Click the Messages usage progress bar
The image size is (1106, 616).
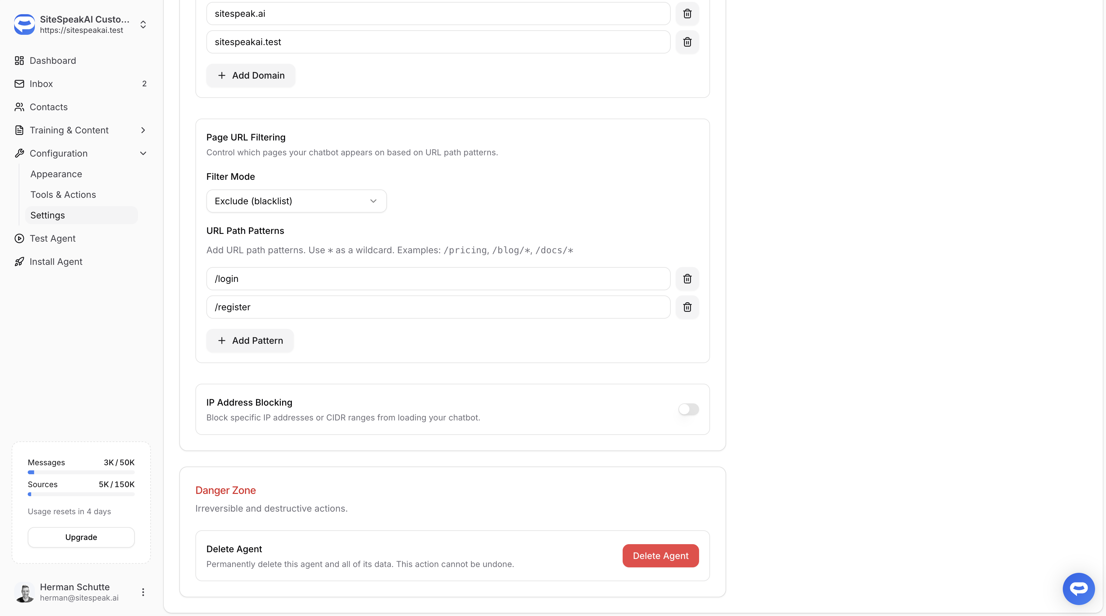click(x=81, y=472)
